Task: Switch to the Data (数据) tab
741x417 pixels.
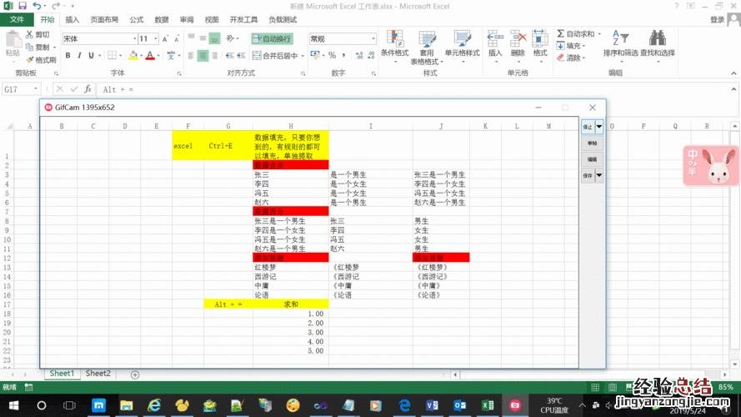Action: (x=162, y=19)
